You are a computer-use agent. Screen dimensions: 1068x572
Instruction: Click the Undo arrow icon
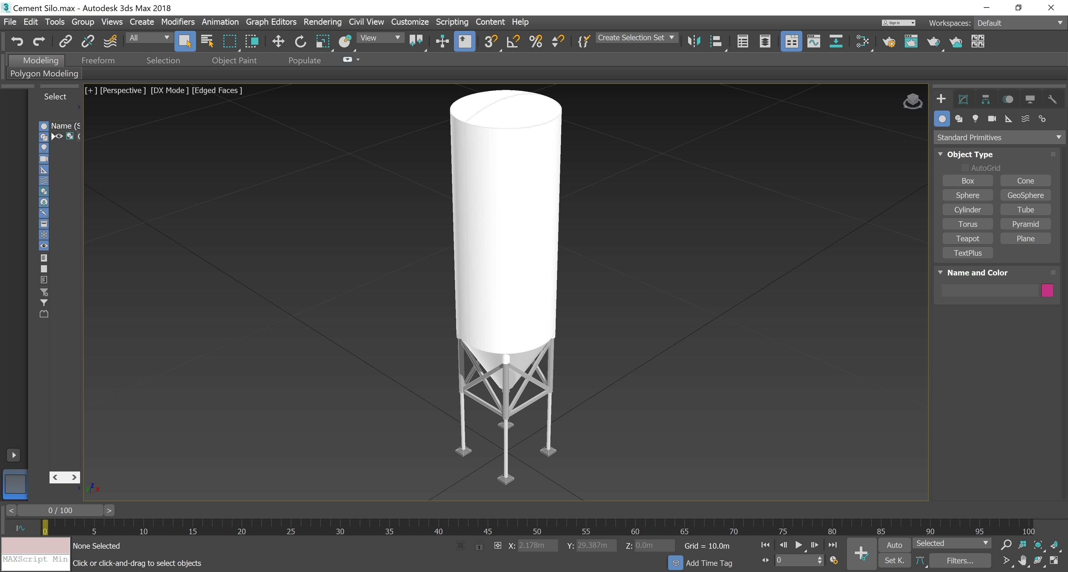(17, 41)
